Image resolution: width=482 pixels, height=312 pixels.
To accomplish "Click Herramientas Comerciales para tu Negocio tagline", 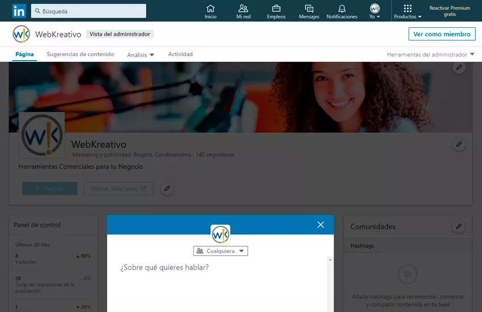I will [x=81, y=167].
